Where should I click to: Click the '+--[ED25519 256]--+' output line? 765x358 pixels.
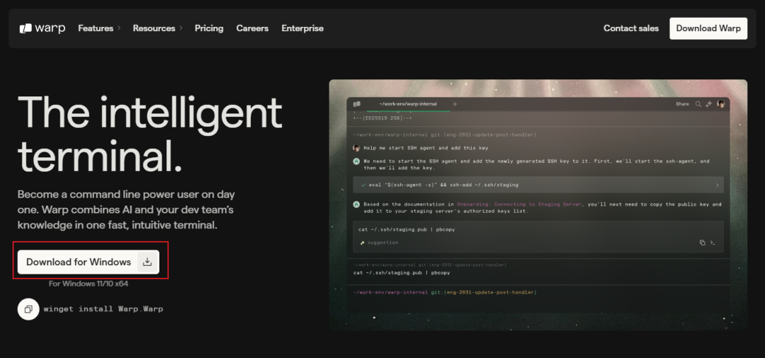coord(383,118)
